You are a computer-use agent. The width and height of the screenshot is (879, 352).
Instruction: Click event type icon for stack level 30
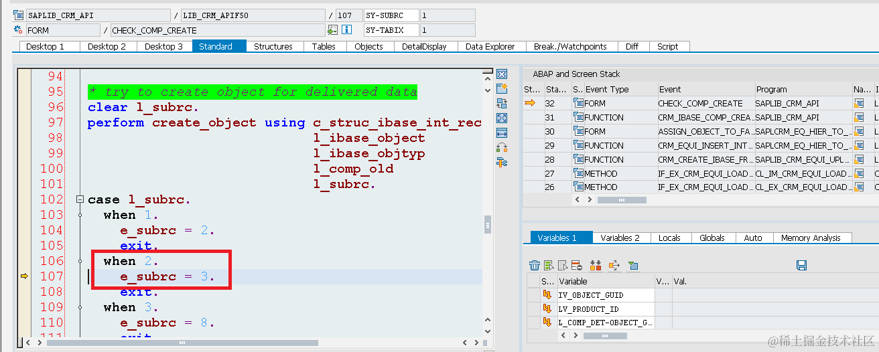[579, 131]
